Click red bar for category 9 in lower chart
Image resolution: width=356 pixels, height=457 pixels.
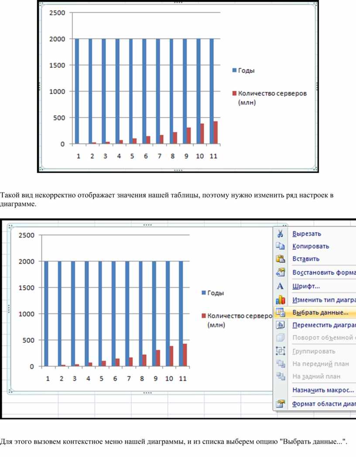click(x=158, y=358)
